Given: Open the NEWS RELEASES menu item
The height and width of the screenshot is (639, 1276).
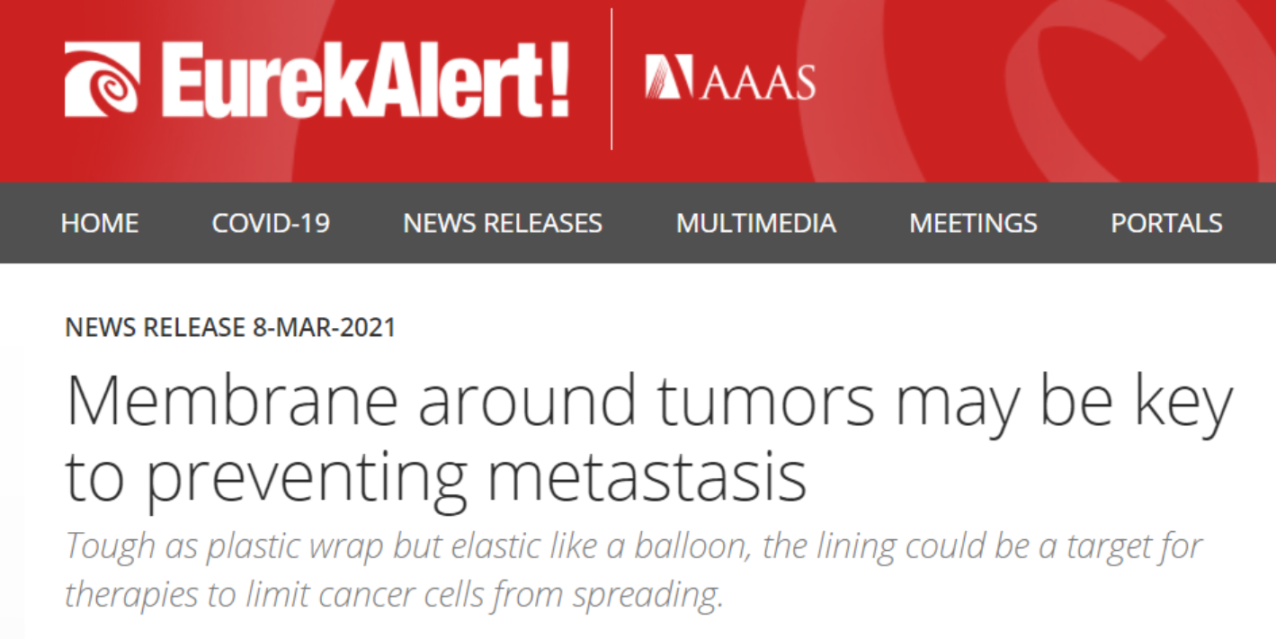Looking at the screenshot, I should (x=503, y=223).
